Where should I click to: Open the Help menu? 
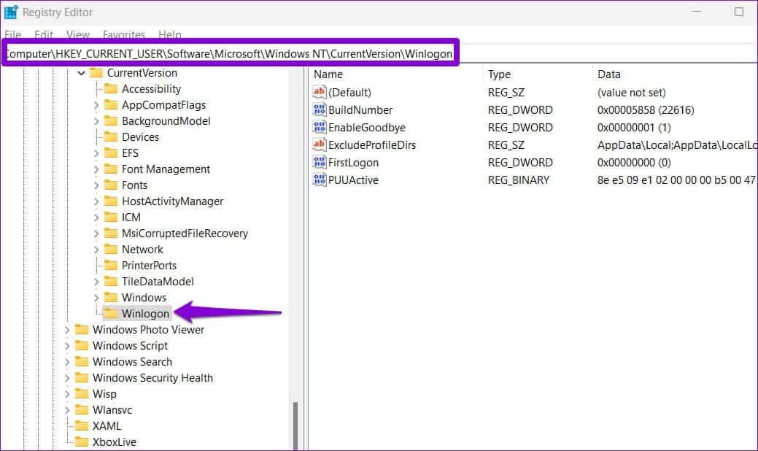click(170, 34)
